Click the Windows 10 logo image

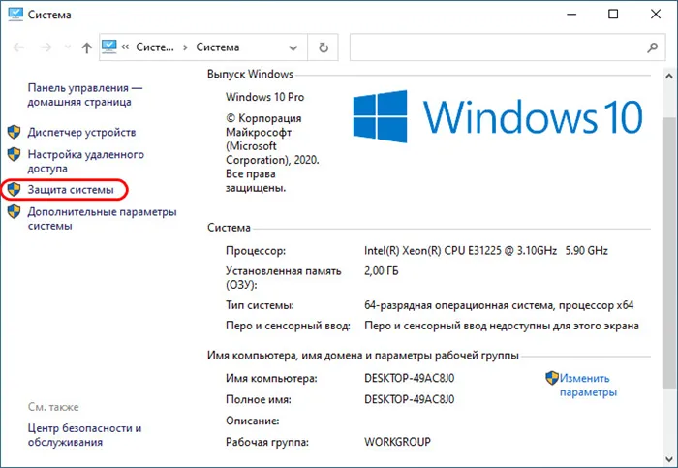(498, 116)
